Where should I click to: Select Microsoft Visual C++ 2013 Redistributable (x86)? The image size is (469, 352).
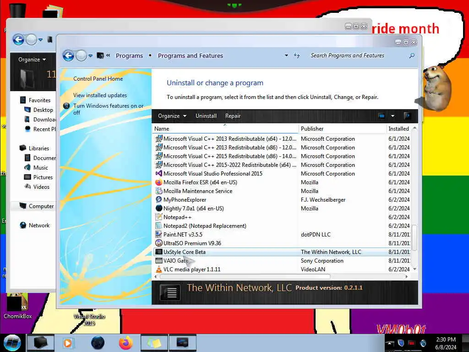230,148
